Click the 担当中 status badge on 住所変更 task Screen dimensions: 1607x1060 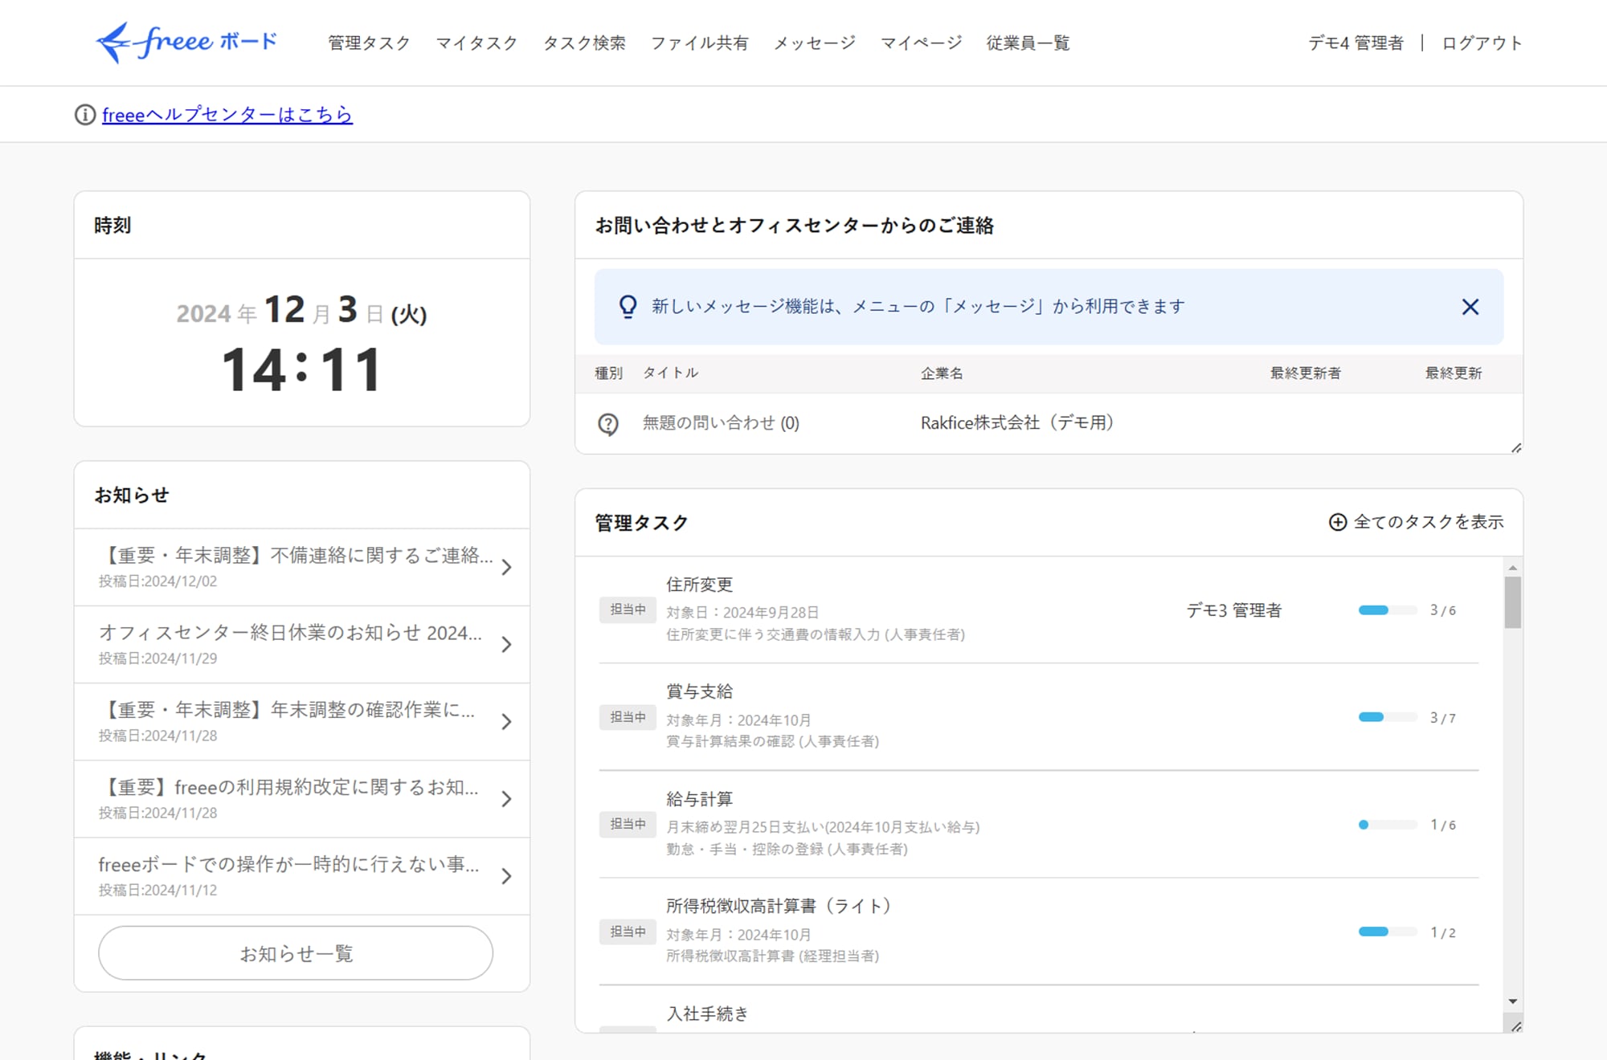628,609
